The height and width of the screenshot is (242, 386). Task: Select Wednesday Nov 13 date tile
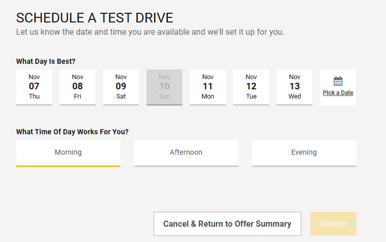(295, 87)
